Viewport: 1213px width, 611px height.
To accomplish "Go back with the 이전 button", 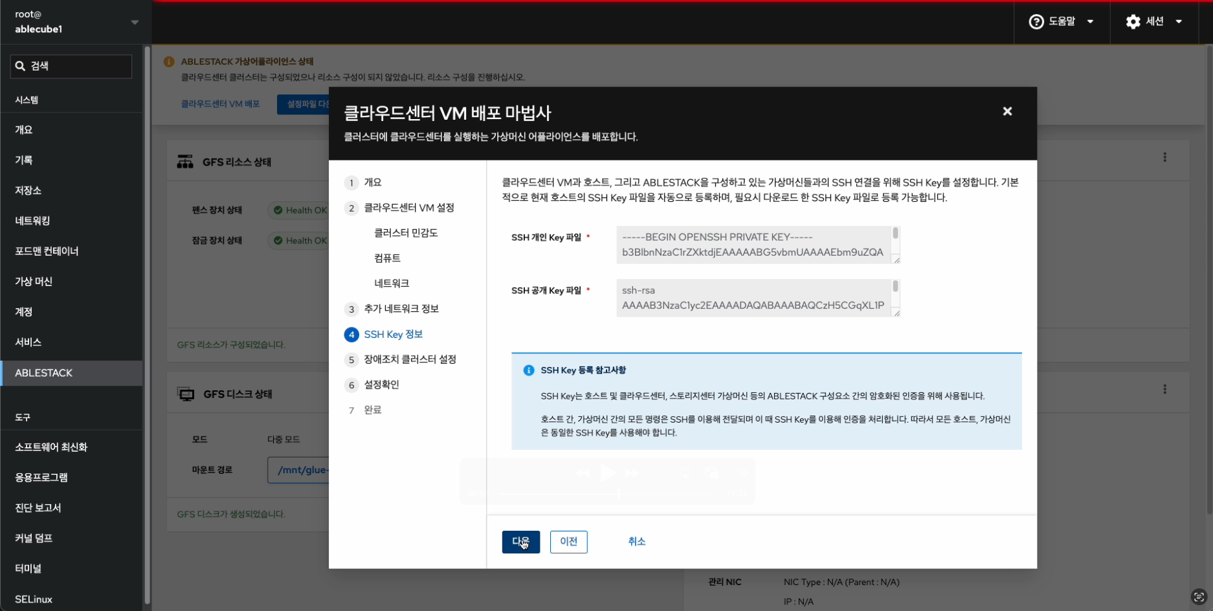I will [568, 542].
